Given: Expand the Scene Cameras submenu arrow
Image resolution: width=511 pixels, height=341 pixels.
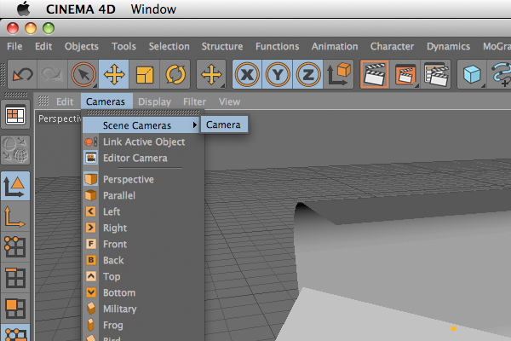Looking at the screenshot, I should (x=195, y=125).
